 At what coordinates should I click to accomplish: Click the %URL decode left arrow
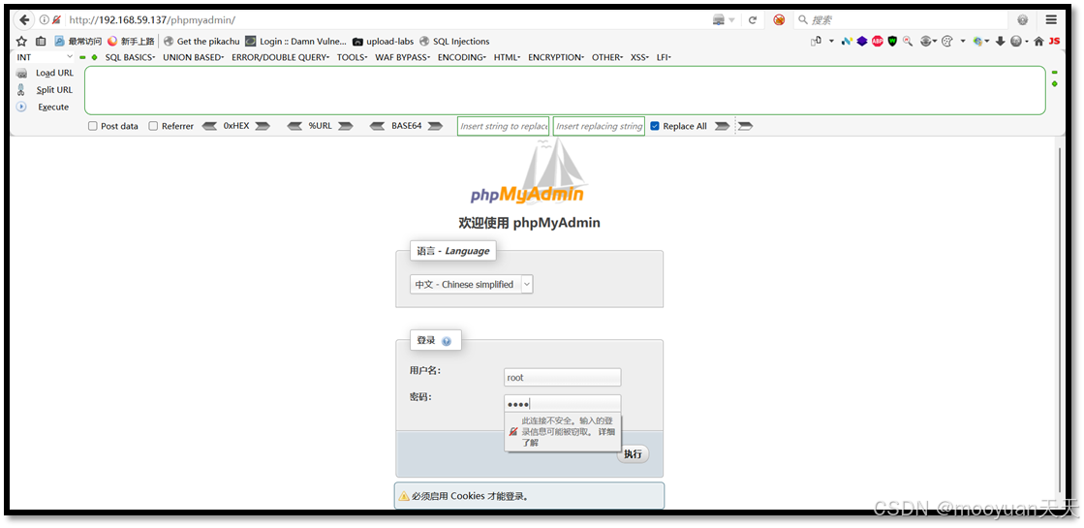coord(294,127)
